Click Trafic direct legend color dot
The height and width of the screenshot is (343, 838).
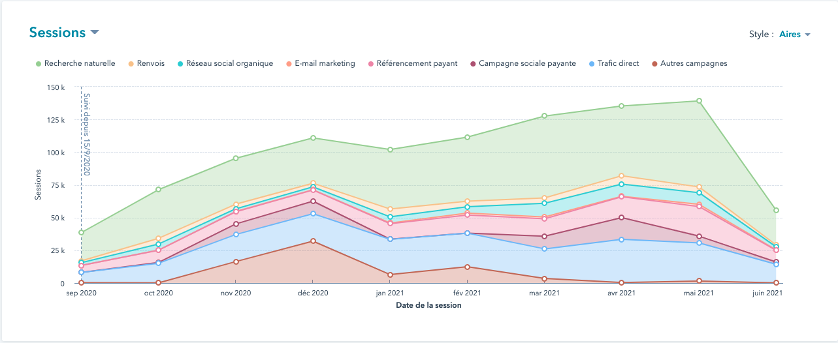tap(593, 63)
